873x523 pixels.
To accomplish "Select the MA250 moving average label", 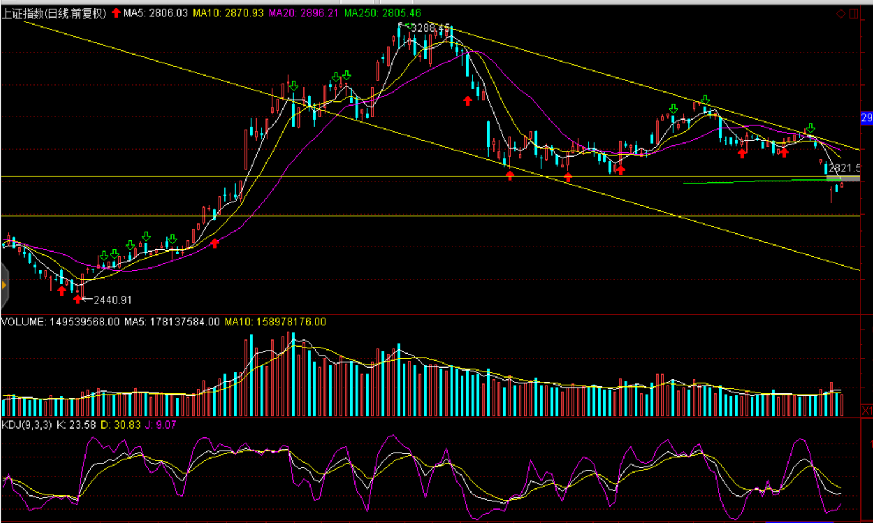I will (x=382, y=13).
